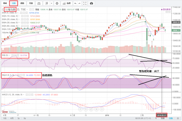Open settings gear for RSI (5)
Image resolution: width=182 pixels, height=121 pixels.
pyautogui.click(x=15, y=55)
